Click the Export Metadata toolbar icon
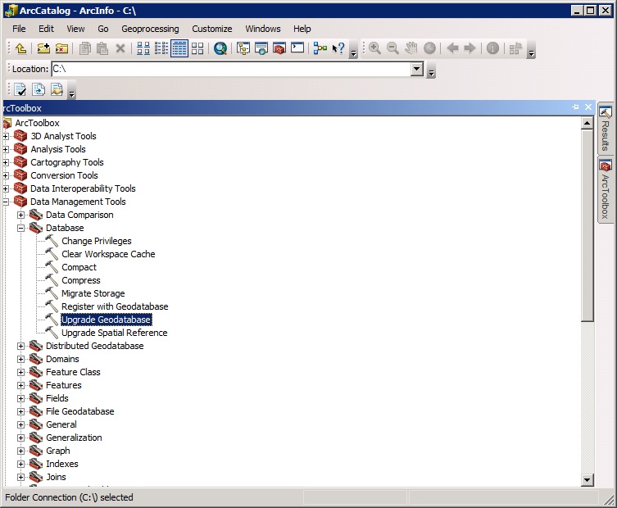617x508 pixels. tap(57, 89)
